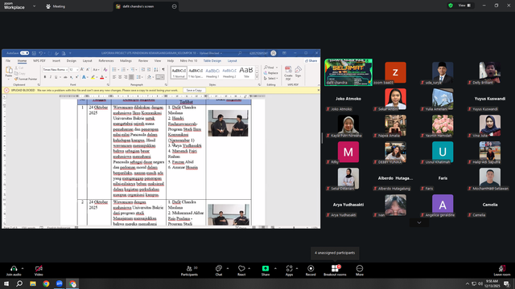Open the Home tab in Word ribbon
Viewport: 515px width, 289px height.
pyautogui.click(x=22, y=61)
